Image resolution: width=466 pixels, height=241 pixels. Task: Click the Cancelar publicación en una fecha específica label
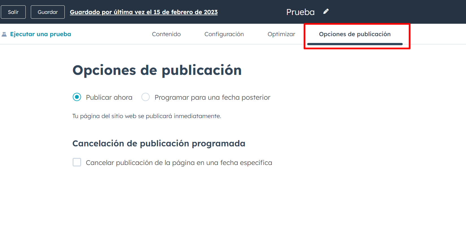pos(179,163)
